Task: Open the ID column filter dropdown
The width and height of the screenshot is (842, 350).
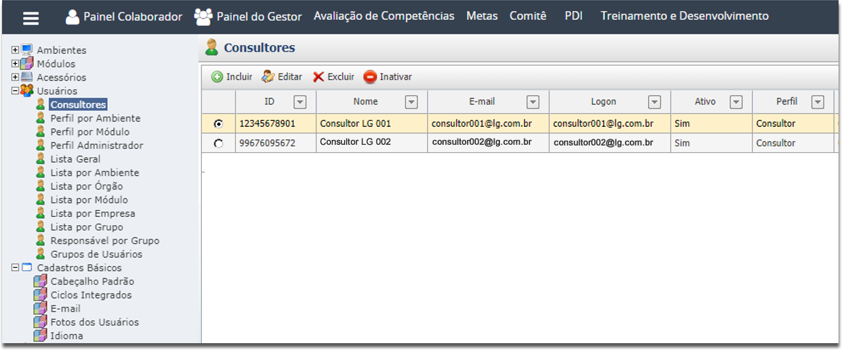Action: [299, 102]
